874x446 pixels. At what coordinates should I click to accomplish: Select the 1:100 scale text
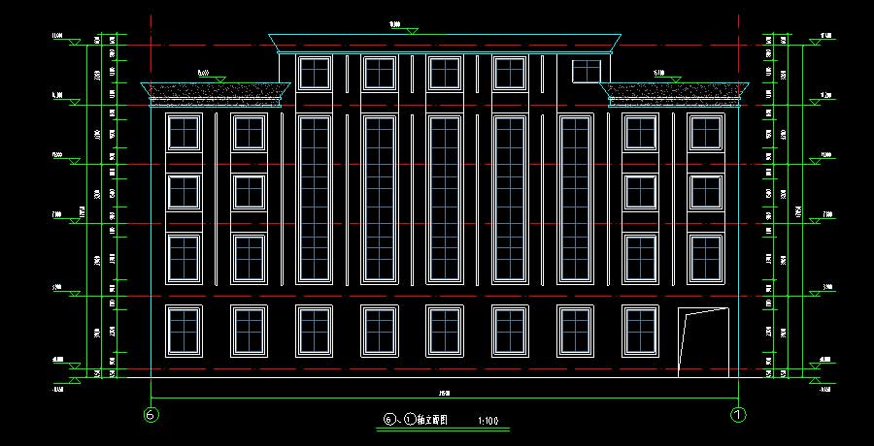(487, 421)
